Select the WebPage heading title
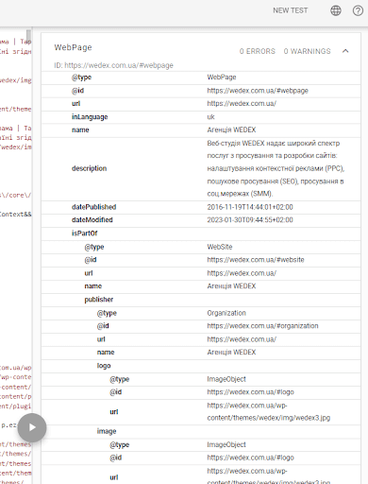This screenshot has width=368, height=484. click(73, 47)
